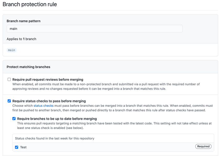Click the Test status check label
The width and height of the screenshot is (222, 156).
coord(23,147)
